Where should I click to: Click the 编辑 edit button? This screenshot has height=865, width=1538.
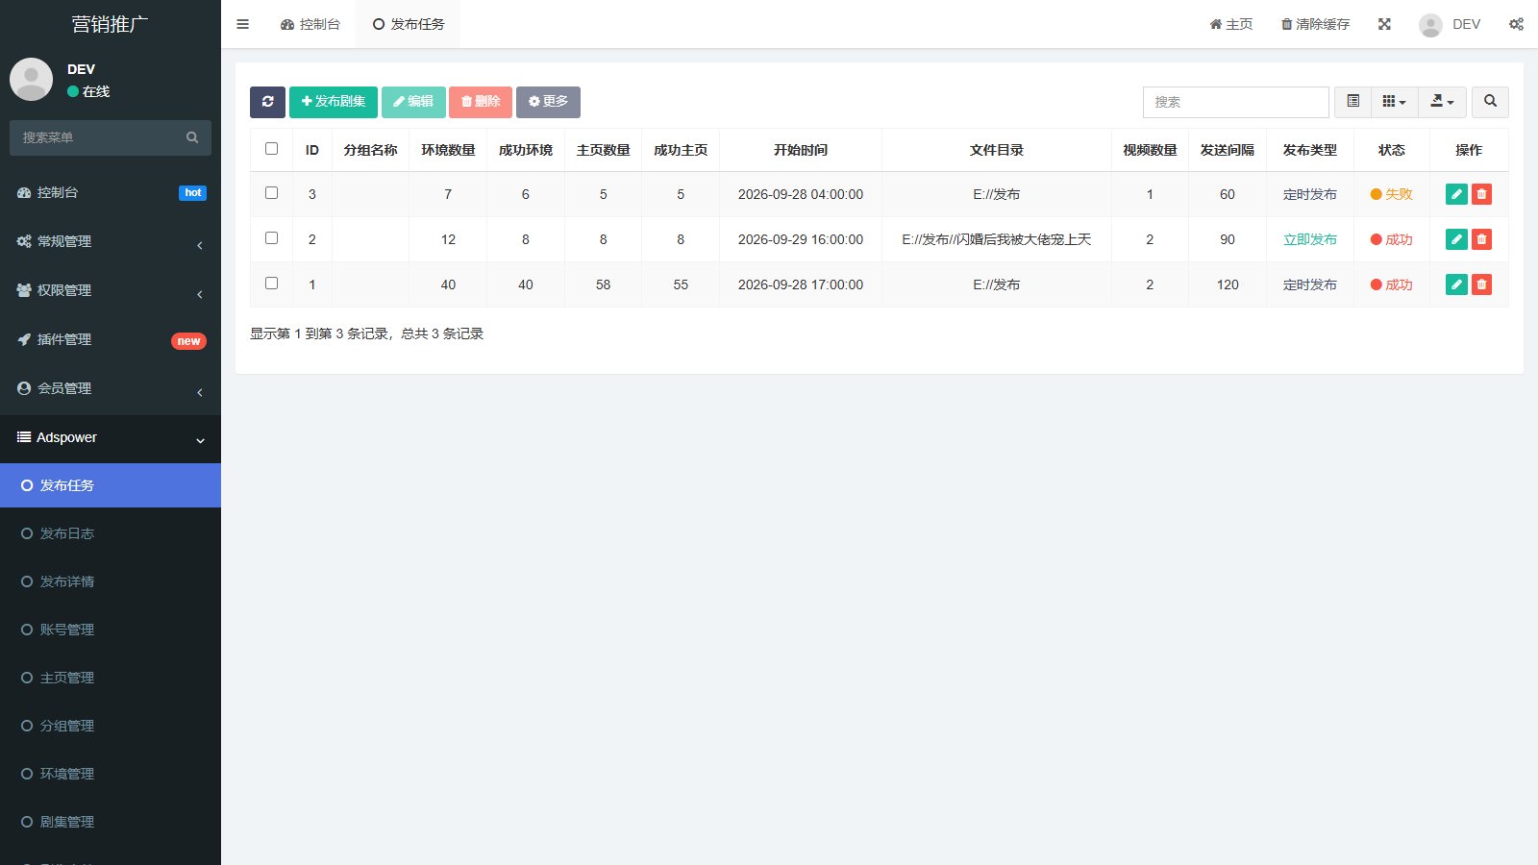pos(413,102)
